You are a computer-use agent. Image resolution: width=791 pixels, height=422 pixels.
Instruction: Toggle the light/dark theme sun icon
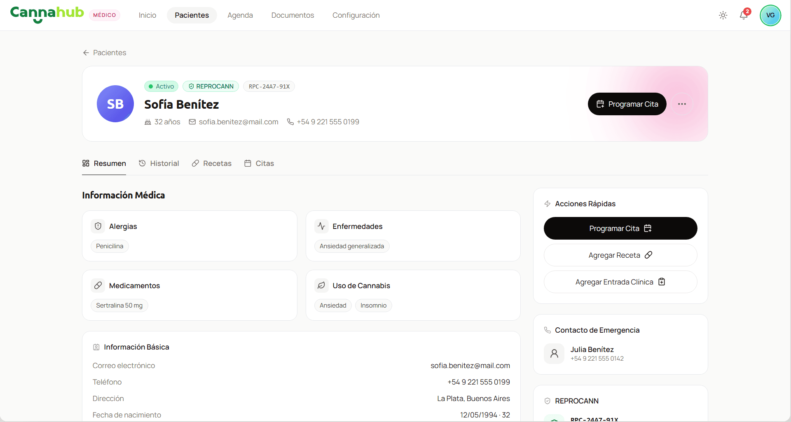pyautogui.click(x=723, y=15)
